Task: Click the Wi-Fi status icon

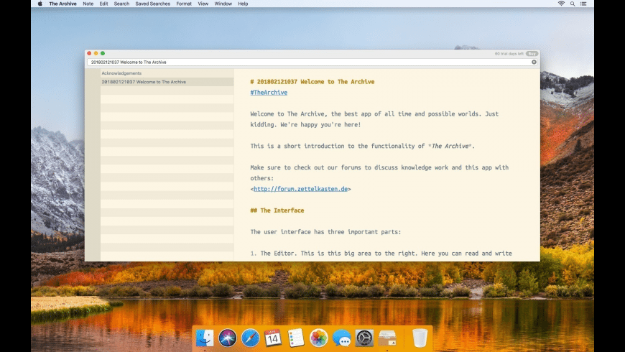Action: (561, 4)
